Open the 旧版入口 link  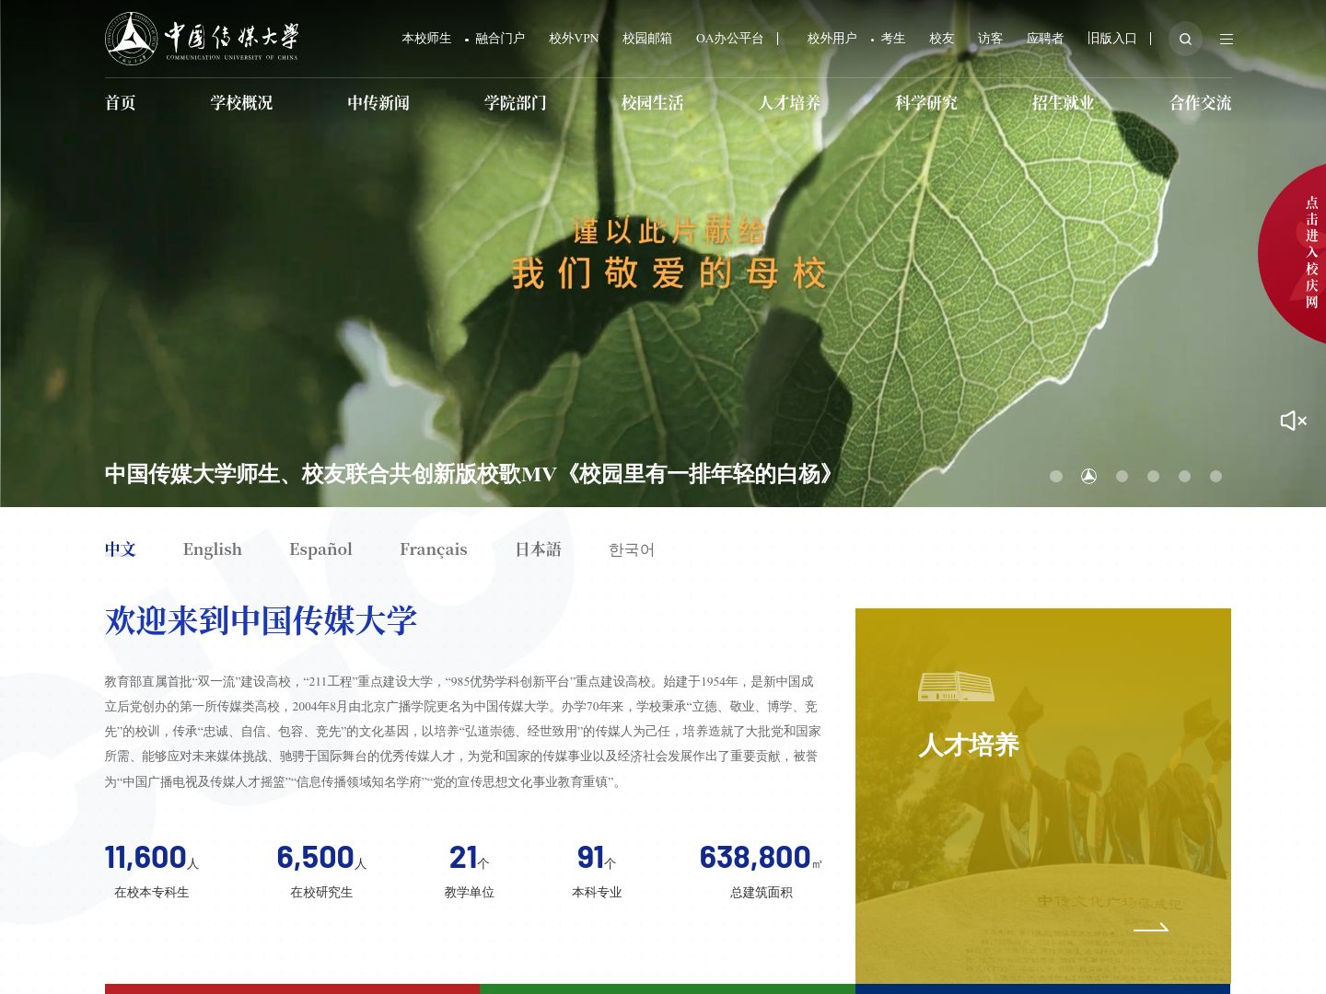click(x=1112, y=39)
